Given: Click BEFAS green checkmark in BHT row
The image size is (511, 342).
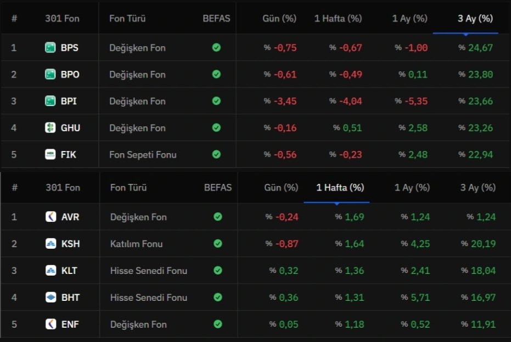Looking at the screenshot, I should click(218, 298).
